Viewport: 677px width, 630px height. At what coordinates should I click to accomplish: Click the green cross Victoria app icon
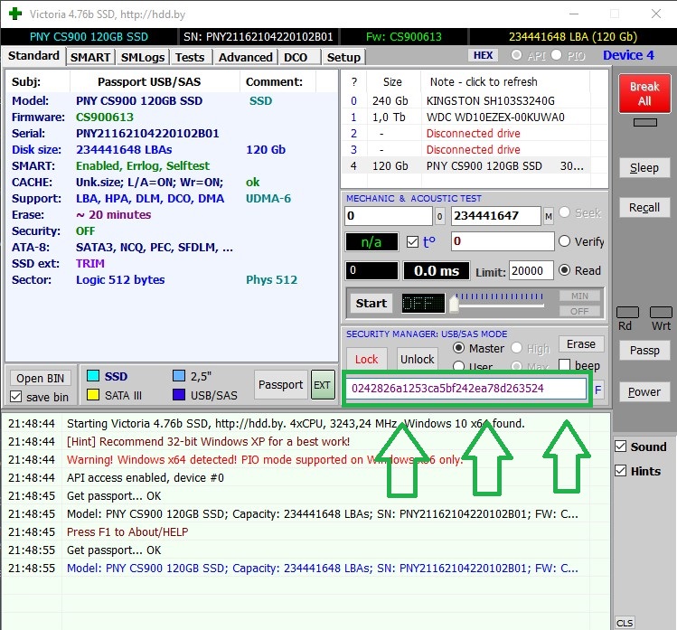[15, 14]
